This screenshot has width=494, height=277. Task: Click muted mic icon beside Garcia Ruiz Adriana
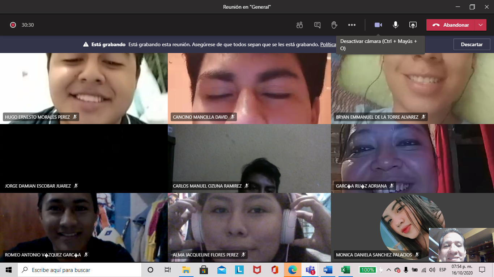coord(392,186)
